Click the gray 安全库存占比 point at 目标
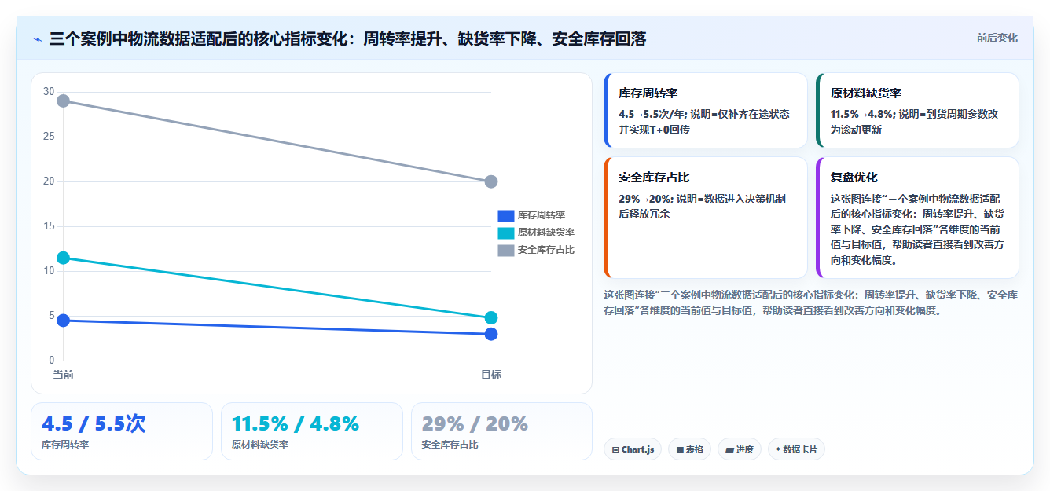 pyautogui.click(x=491, y=181)
